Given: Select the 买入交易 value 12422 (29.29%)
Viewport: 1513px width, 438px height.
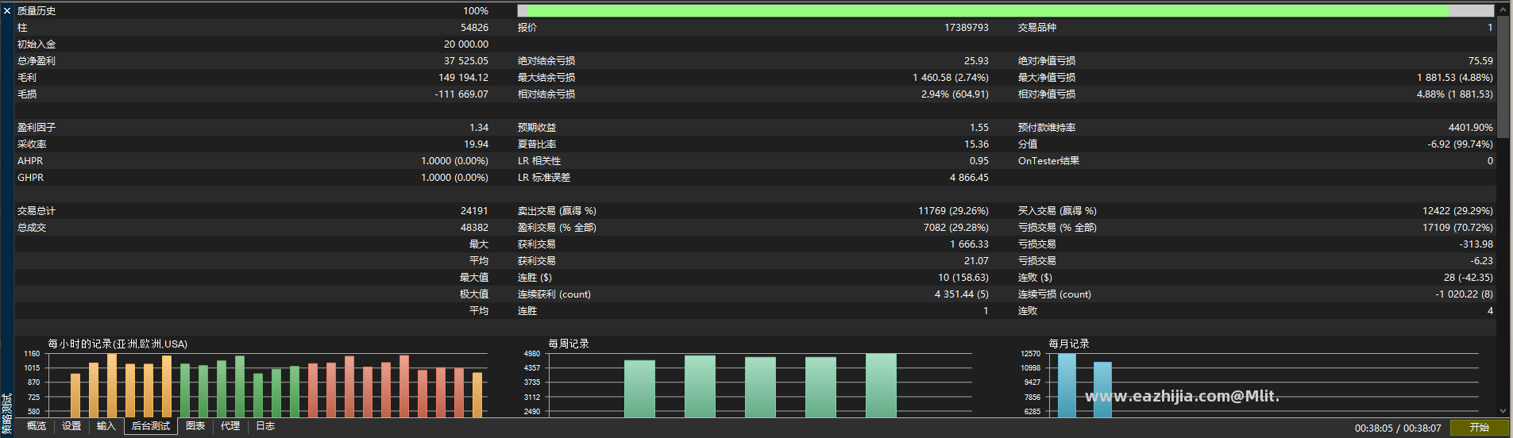Looking at the screenshot, I should [x=1458, y=211].
